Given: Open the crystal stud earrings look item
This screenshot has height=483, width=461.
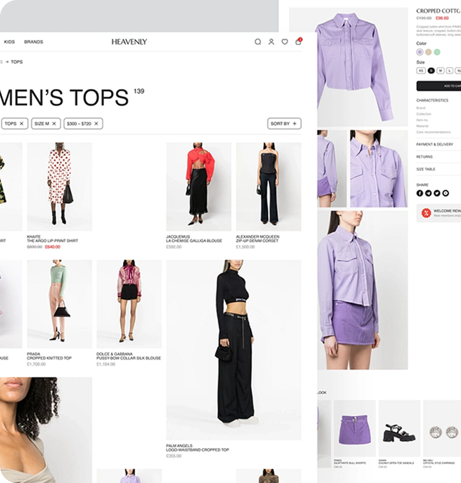Looking at the screenshot, I should pyautogui.click(x=443, y=428).
